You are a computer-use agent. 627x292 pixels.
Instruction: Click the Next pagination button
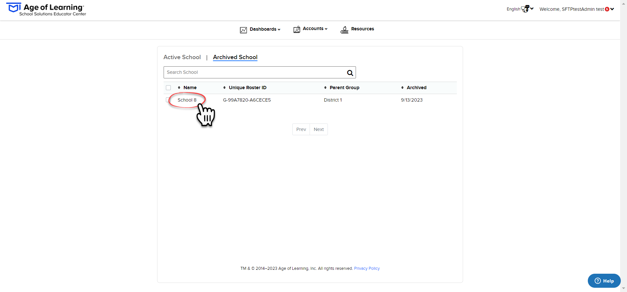319,129
